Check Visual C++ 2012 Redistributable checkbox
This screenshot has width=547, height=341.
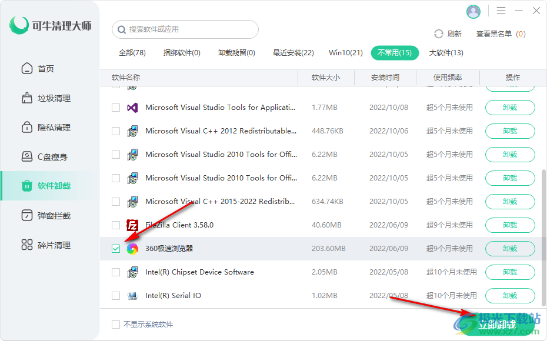tap(116, 131)
